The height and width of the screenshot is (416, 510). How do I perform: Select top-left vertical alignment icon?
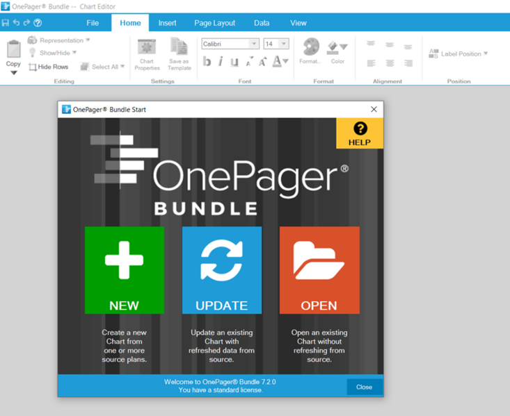[371, 44]
